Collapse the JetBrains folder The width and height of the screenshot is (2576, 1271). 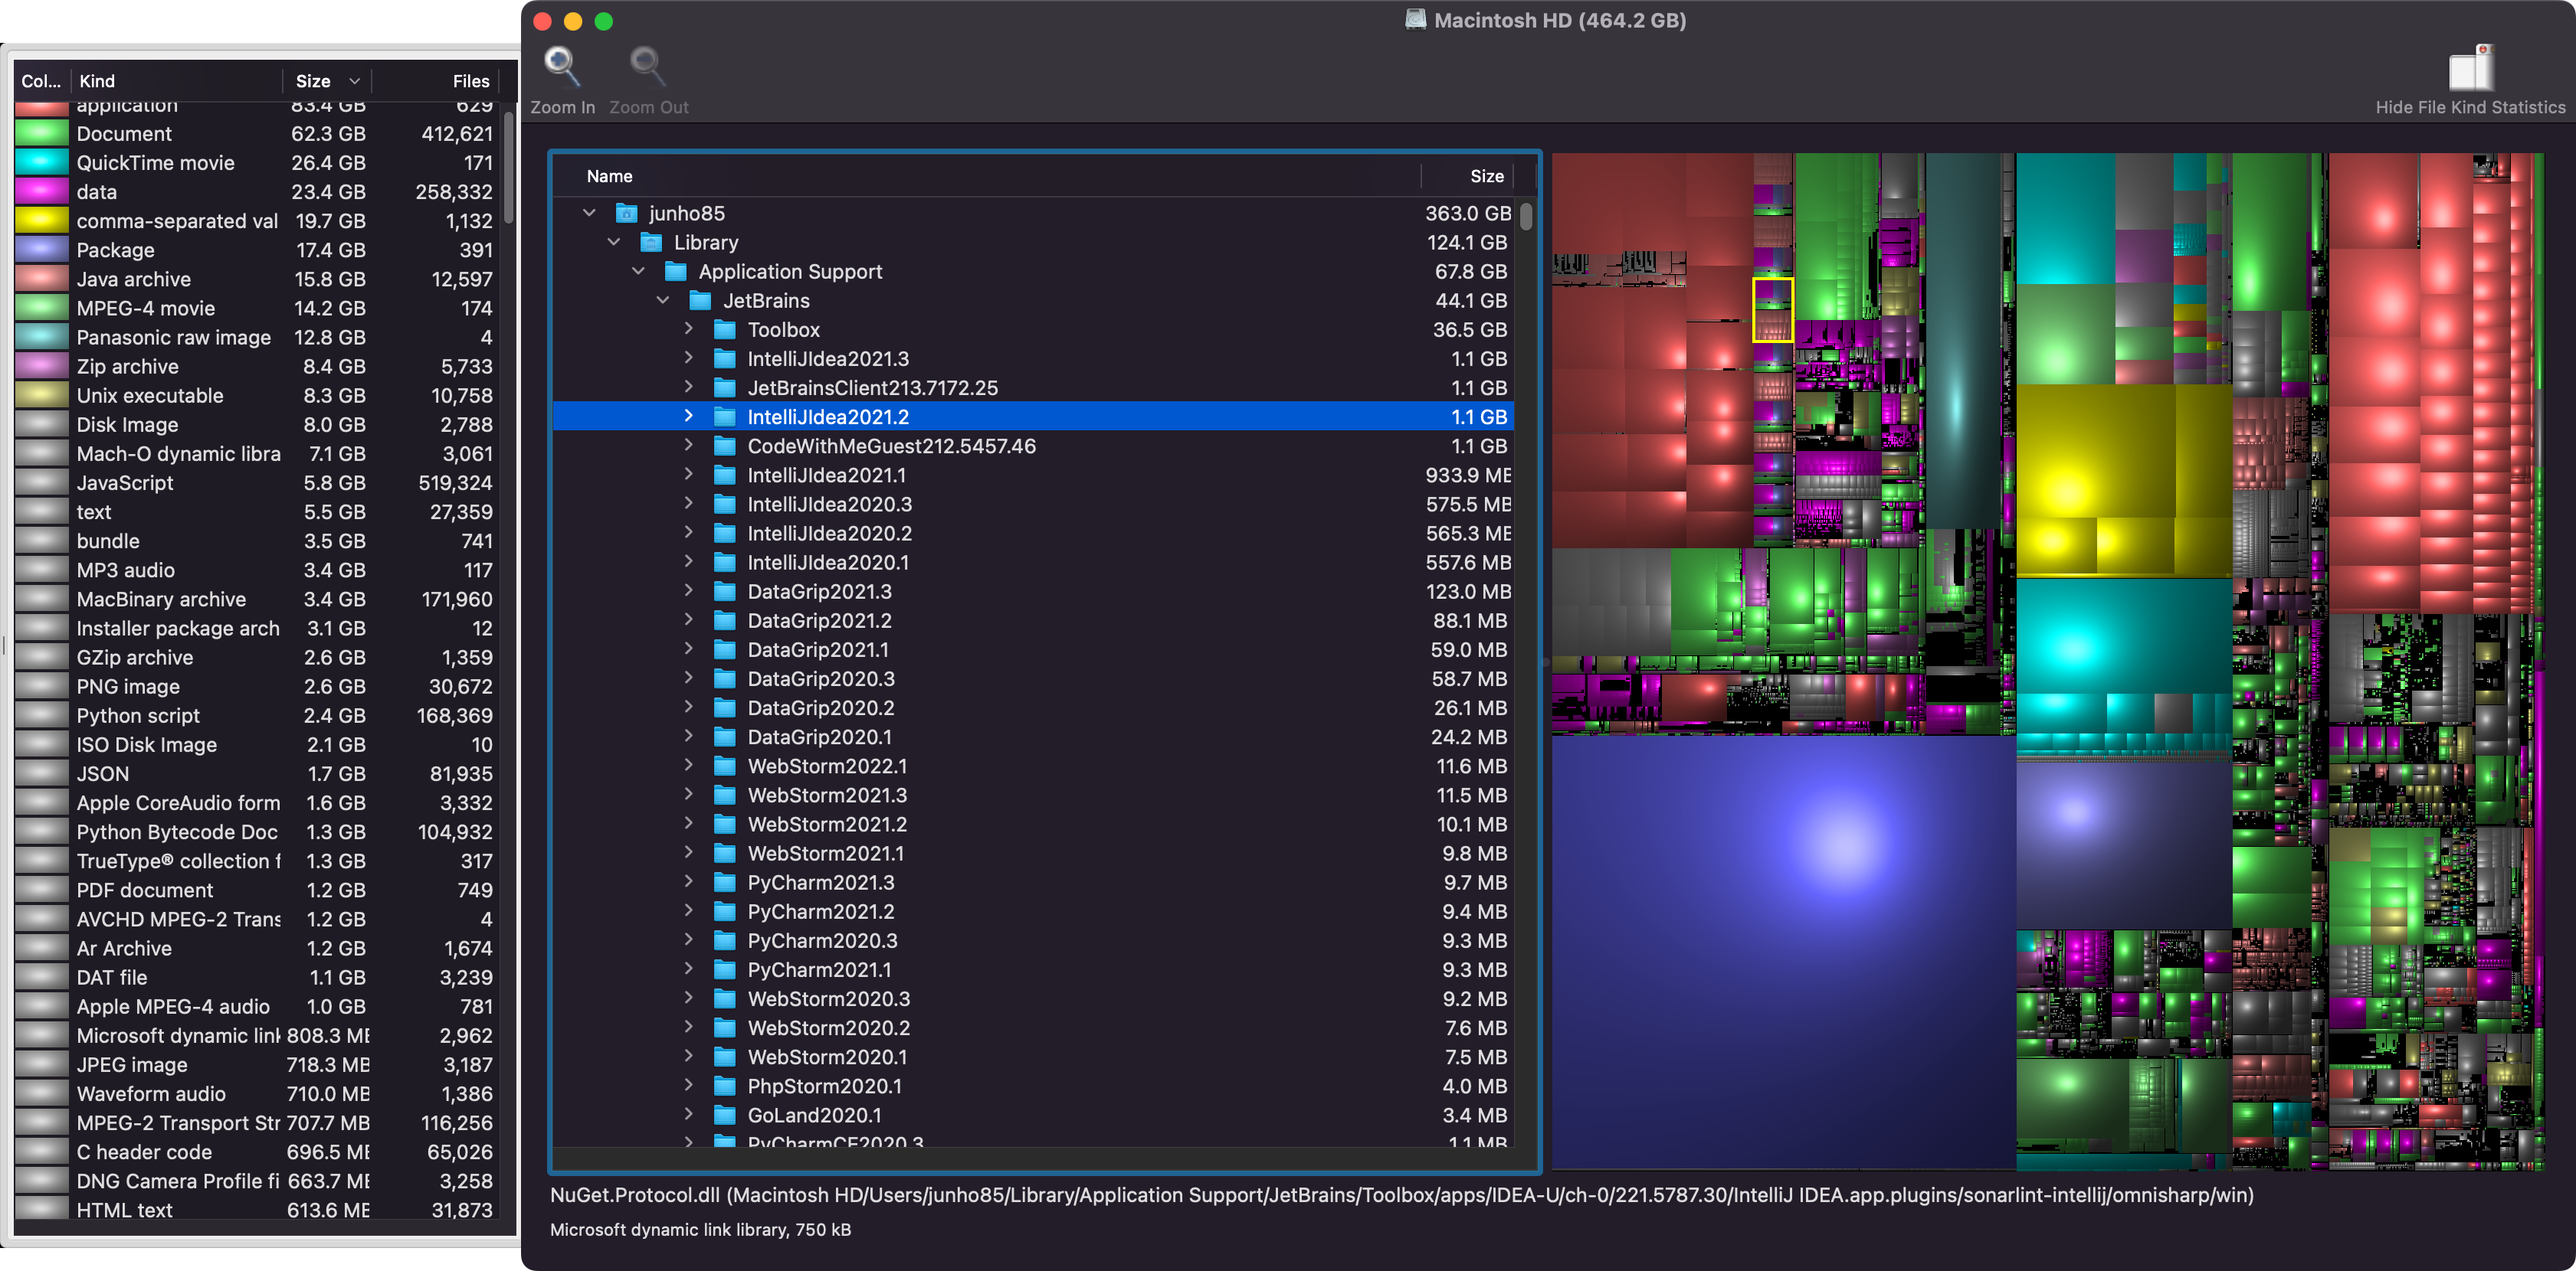click(663, 301)
